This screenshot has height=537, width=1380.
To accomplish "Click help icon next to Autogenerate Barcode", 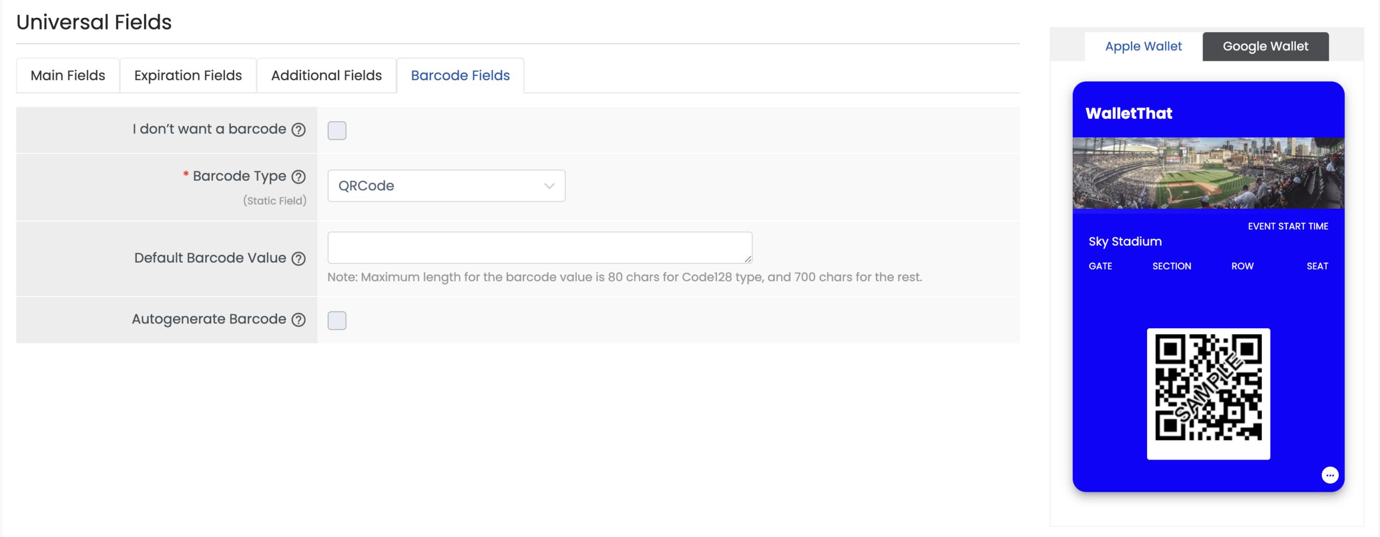I will click(x=299, y=320).
